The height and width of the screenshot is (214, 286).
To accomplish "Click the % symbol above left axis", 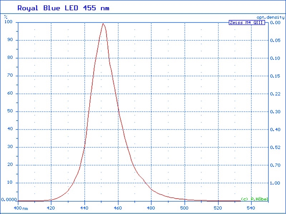I will tap(6, 16).
